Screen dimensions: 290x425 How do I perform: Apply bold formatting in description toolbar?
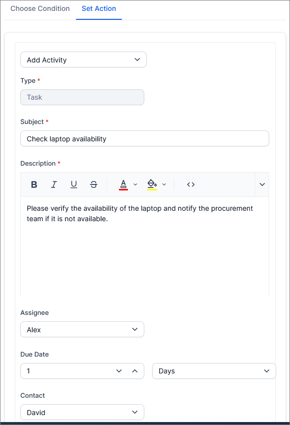34,184
